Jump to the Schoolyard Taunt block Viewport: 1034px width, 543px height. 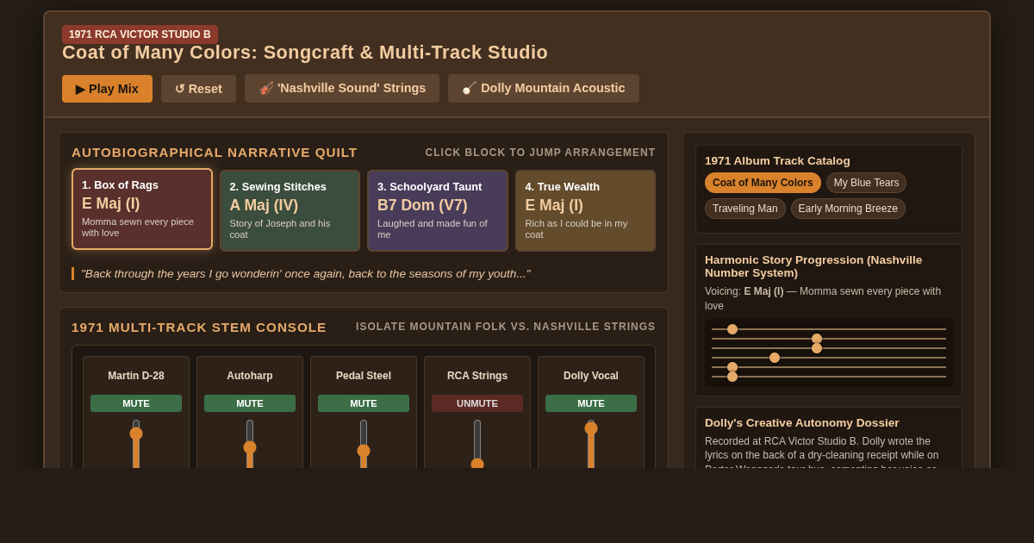pyautogui.click(x=438, y=210)
